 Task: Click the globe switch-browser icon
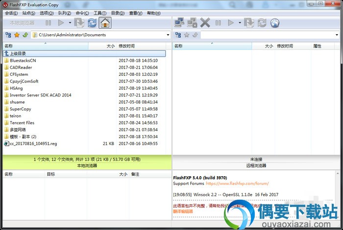[x=275, y=23]
